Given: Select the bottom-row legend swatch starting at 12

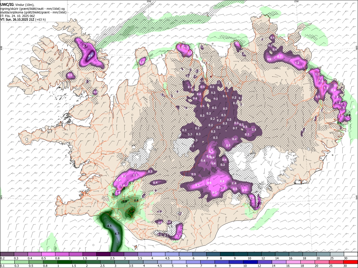Looking at the screenshot, I should tap(265, 262).
